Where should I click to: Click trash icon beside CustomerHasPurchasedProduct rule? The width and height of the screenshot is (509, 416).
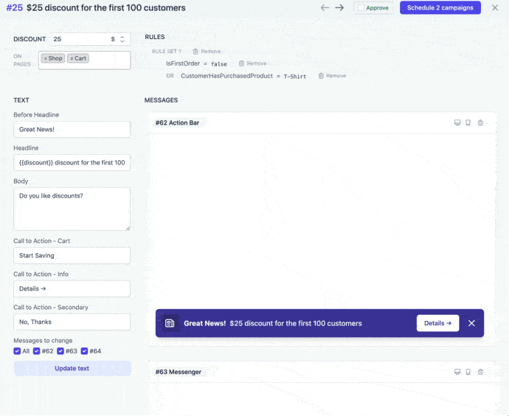321,76
